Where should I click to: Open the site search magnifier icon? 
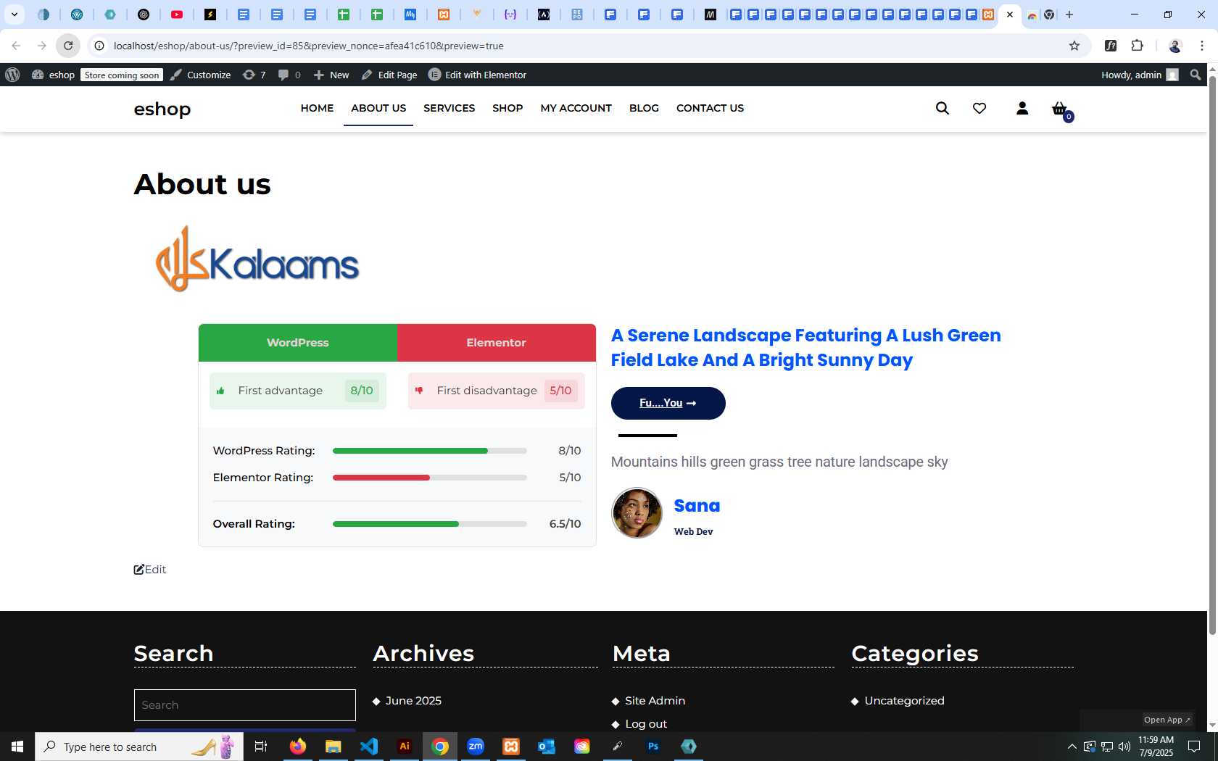(942, 108)
